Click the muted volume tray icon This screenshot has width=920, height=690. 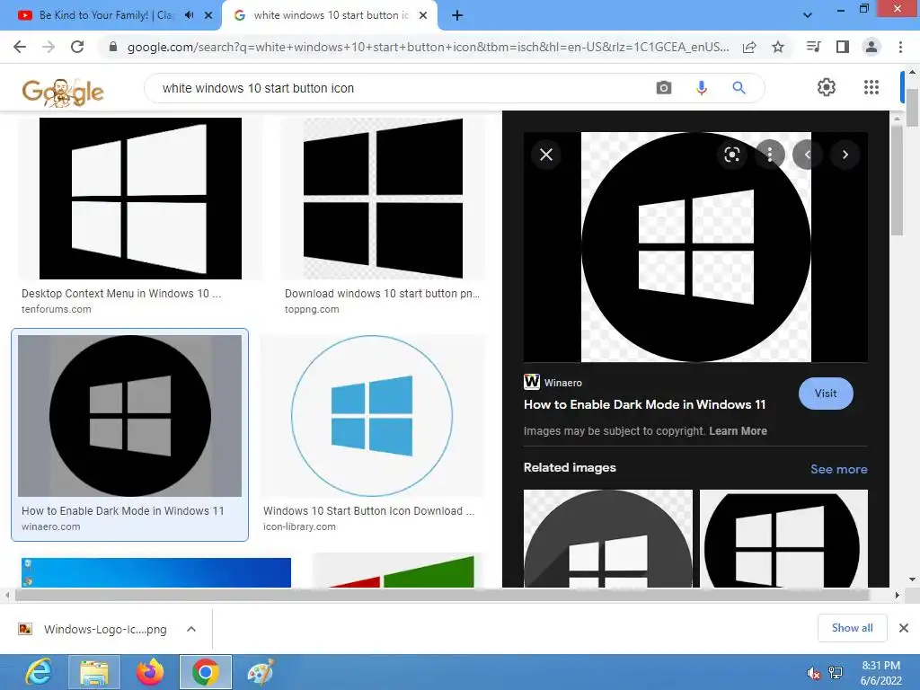pos(813,673)
